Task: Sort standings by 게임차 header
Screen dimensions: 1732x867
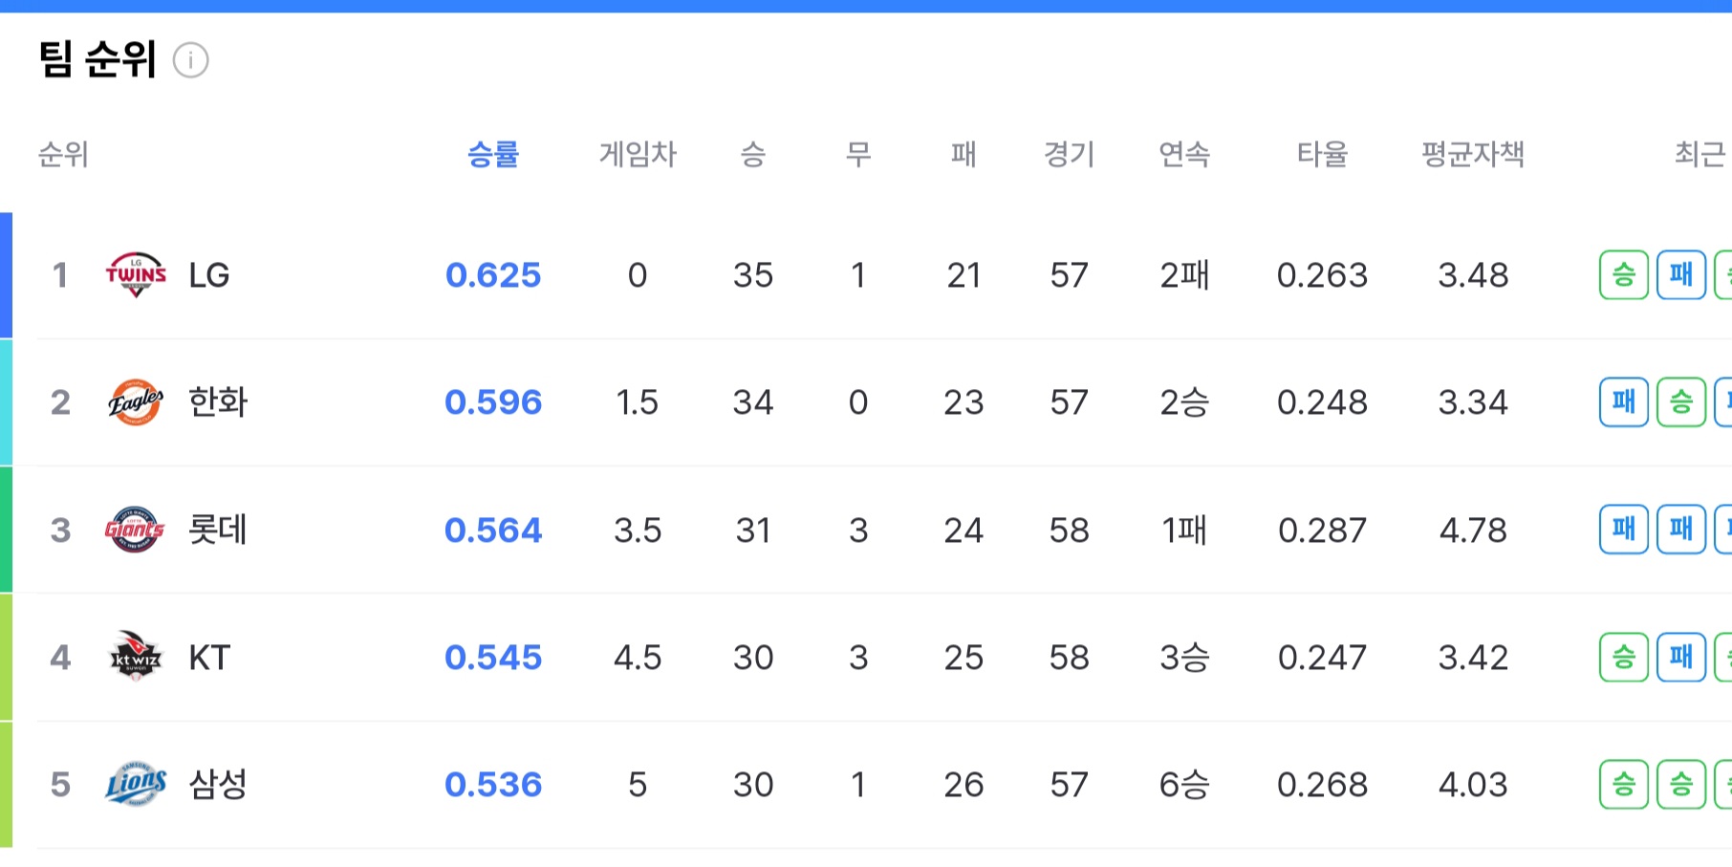Action: pos(638,154)
